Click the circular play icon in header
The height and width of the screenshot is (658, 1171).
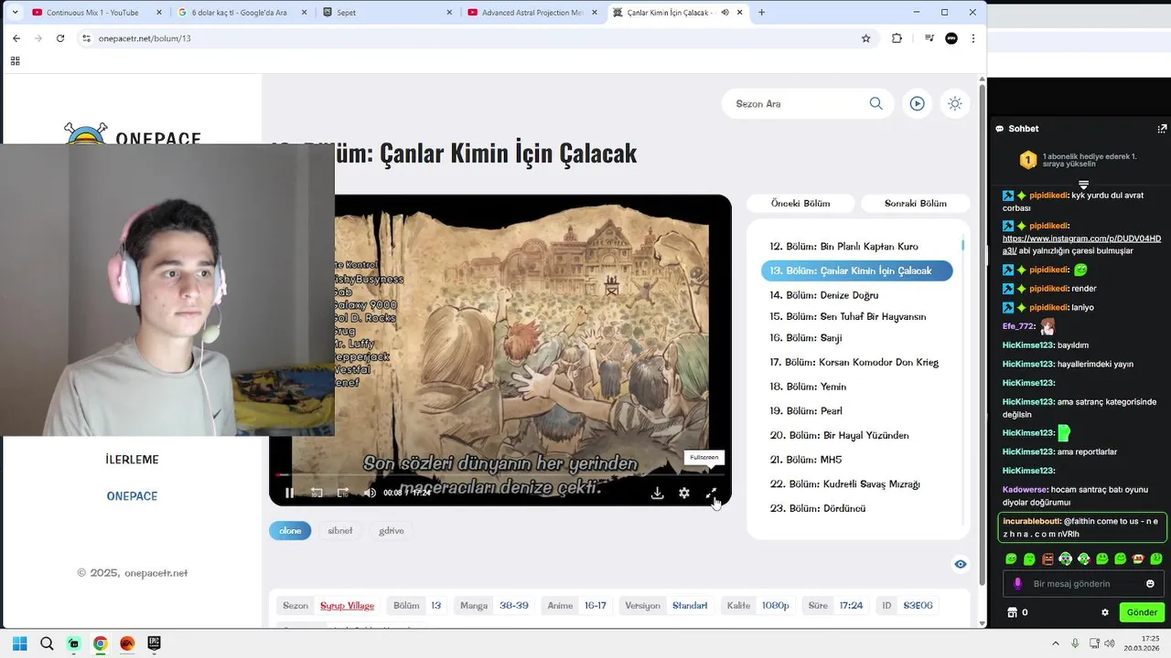(917, 103)
